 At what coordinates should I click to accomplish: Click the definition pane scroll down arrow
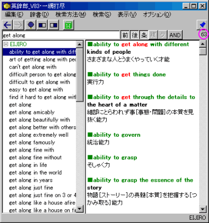point(202,209)
